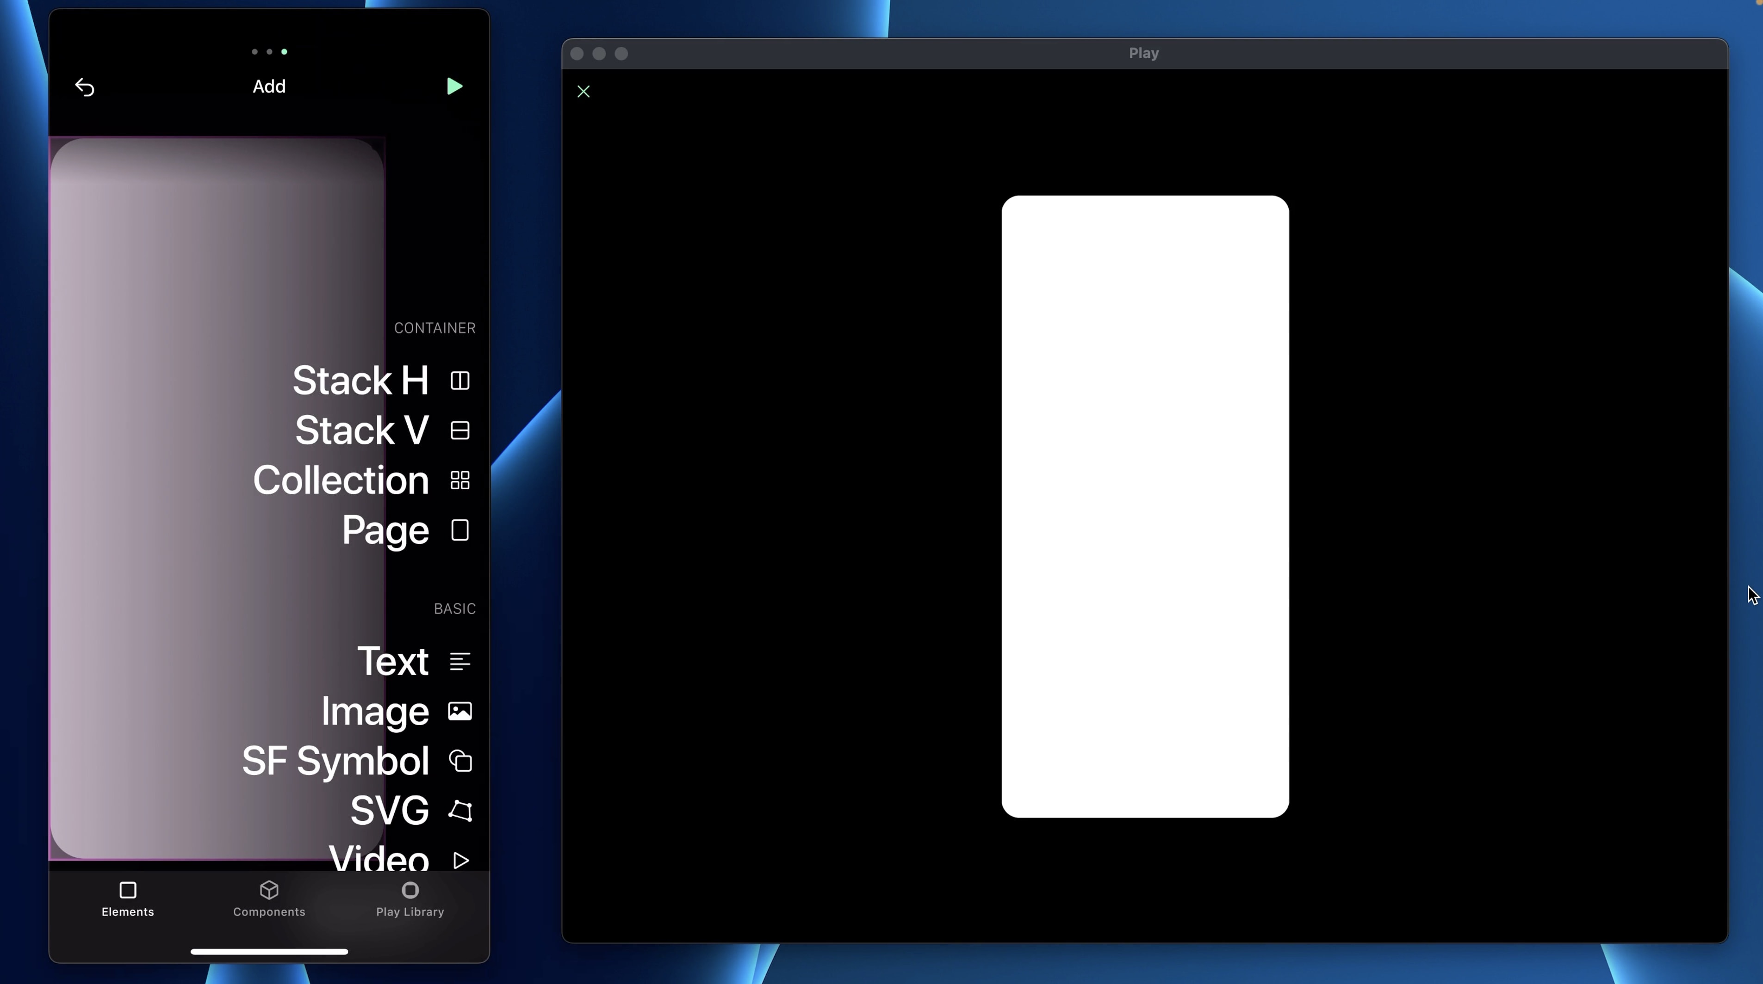Click the Stack H layout icon

460,380
